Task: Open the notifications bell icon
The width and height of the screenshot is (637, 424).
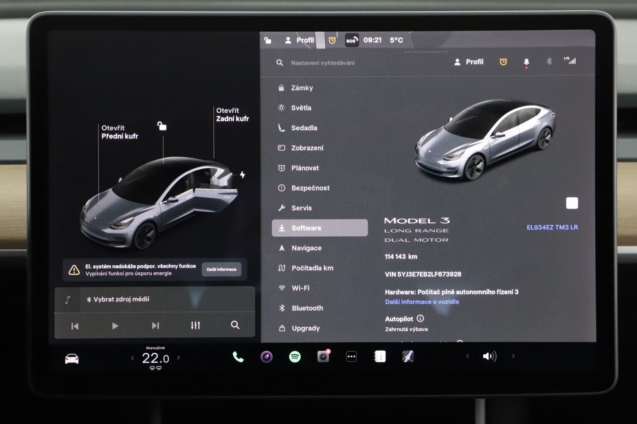Action: pyautogui.click(x=526, y=62)
